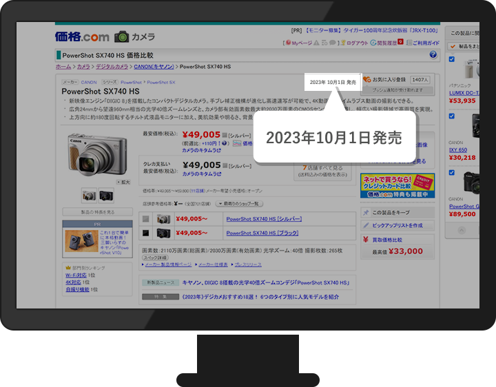496x387 pixels.
Task: Click the 製品の特長を見る button
Action: (x=97, y=212)
